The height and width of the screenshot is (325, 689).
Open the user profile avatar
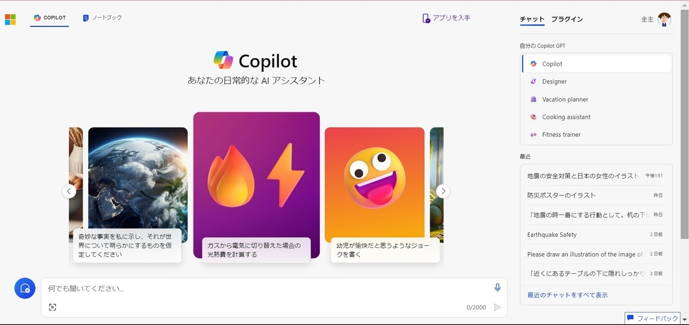pos(664,20)
